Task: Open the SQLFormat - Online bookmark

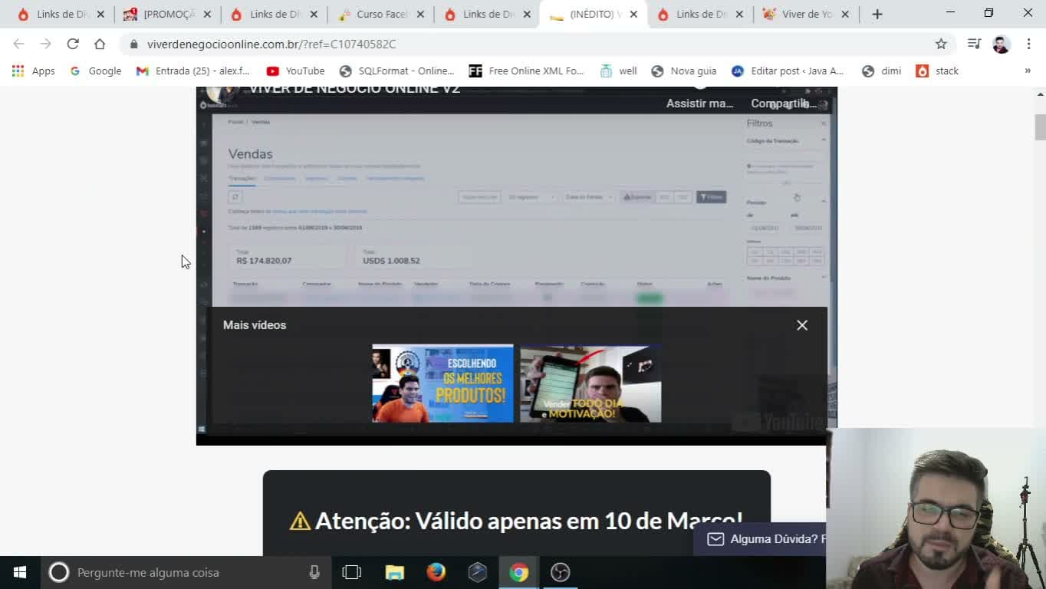Action: 397,71
